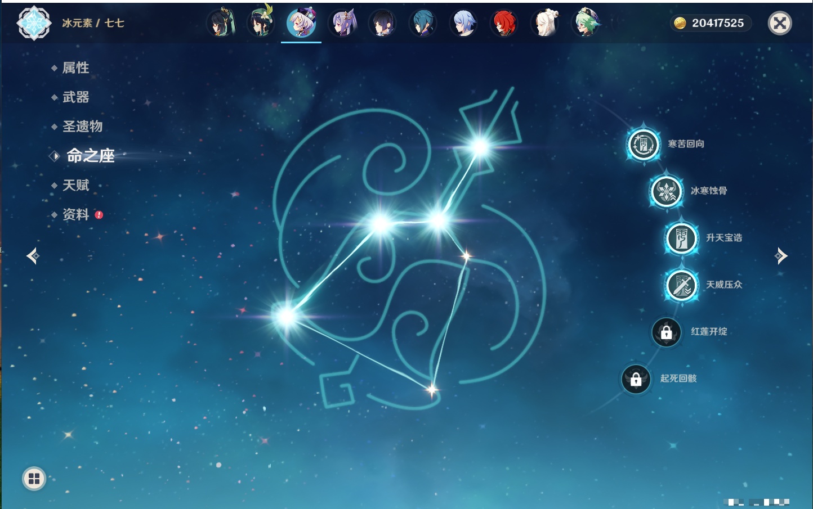Screen dimensions: 813x509
Task: Select the mint green-haired avatar with glasses
Action: (x=586, y=23)
